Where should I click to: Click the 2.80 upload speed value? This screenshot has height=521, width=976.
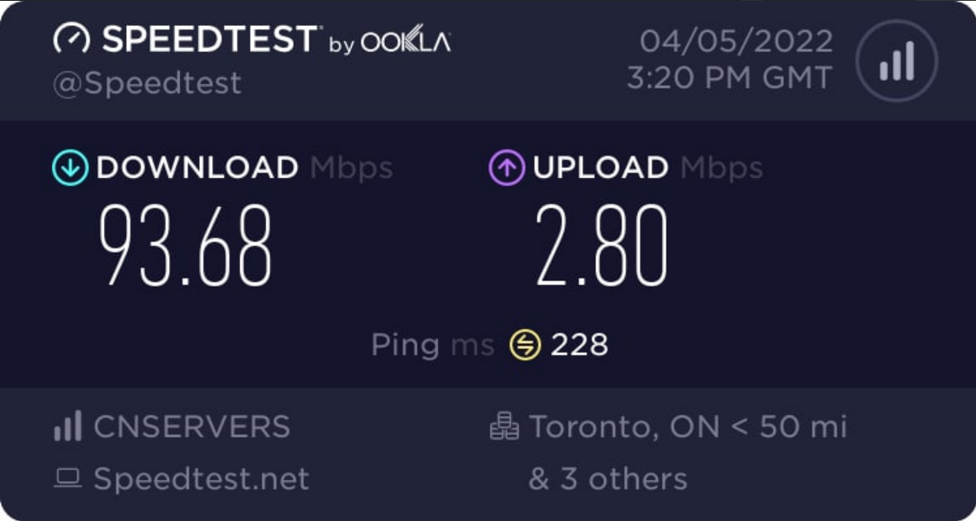tap(601, 246)
